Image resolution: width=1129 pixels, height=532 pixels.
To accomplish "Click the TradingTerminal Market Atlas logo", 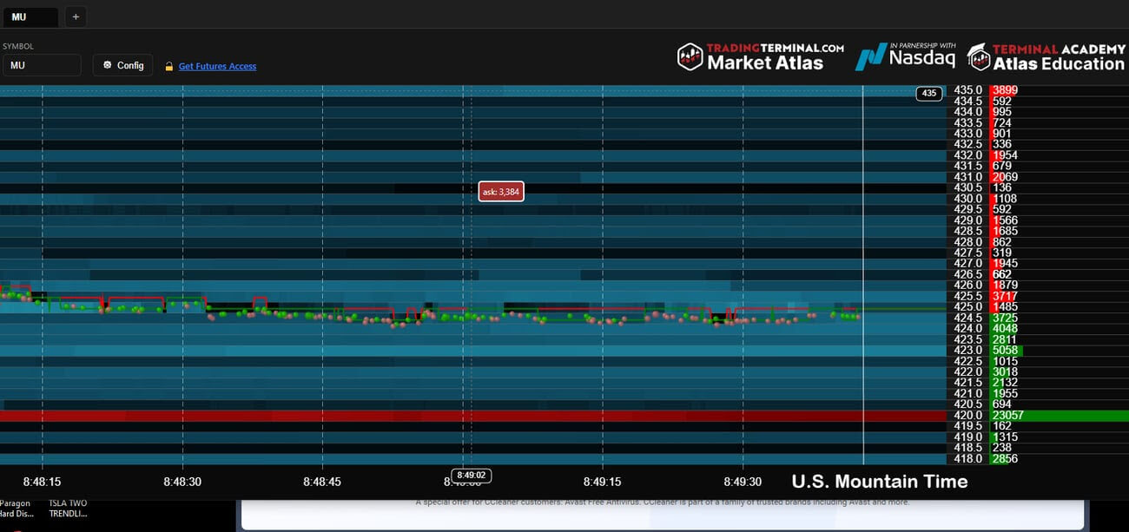I will (760, 56).
